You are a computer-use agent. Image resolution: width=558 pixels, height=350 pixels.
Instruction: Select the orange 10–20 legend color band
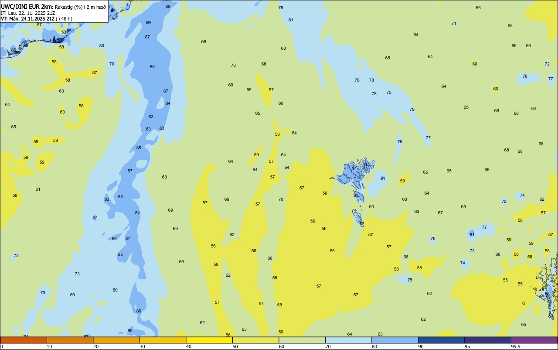[70, 340]
